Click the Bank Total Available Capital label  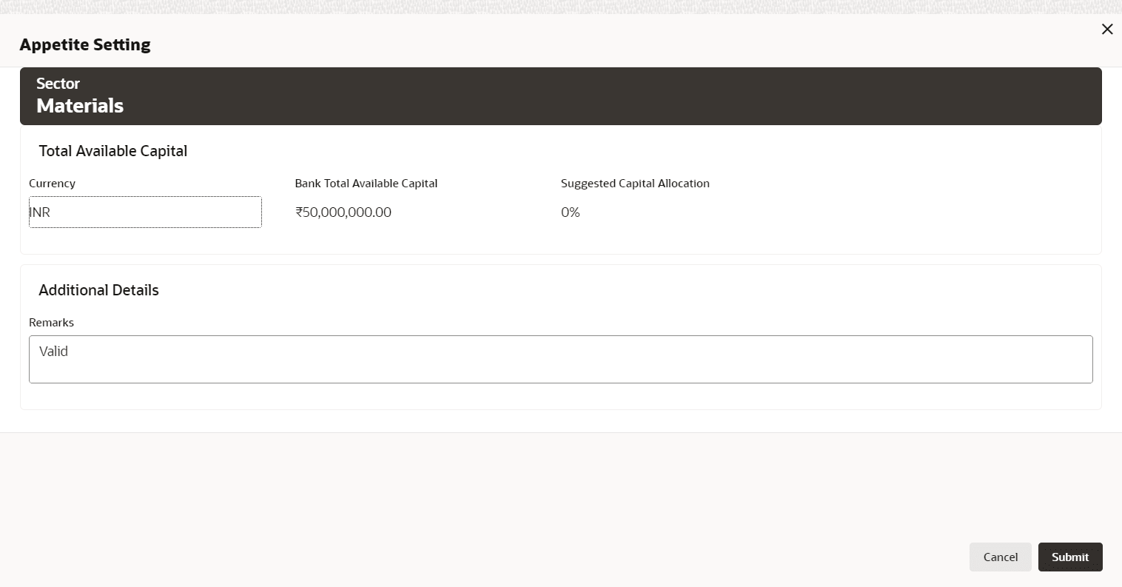pyautogui.click(x=366, y=184)
